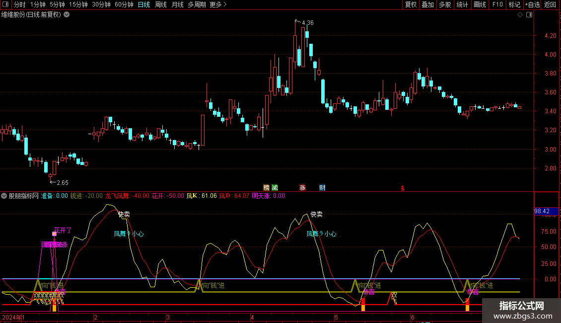The width and height of the screenshot is (561, 323).
Task: Click the 4.20 price axis label
Action: pos(550,36)
